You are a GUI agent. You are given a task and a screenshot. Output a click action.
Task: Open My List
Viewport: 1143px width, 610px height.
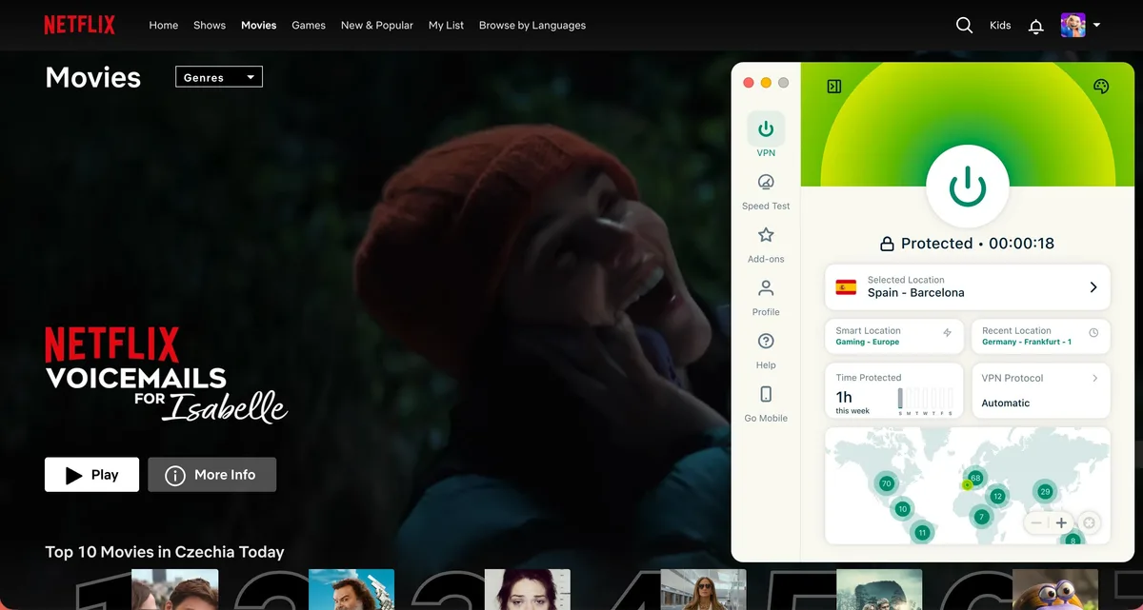click(446, 26)
